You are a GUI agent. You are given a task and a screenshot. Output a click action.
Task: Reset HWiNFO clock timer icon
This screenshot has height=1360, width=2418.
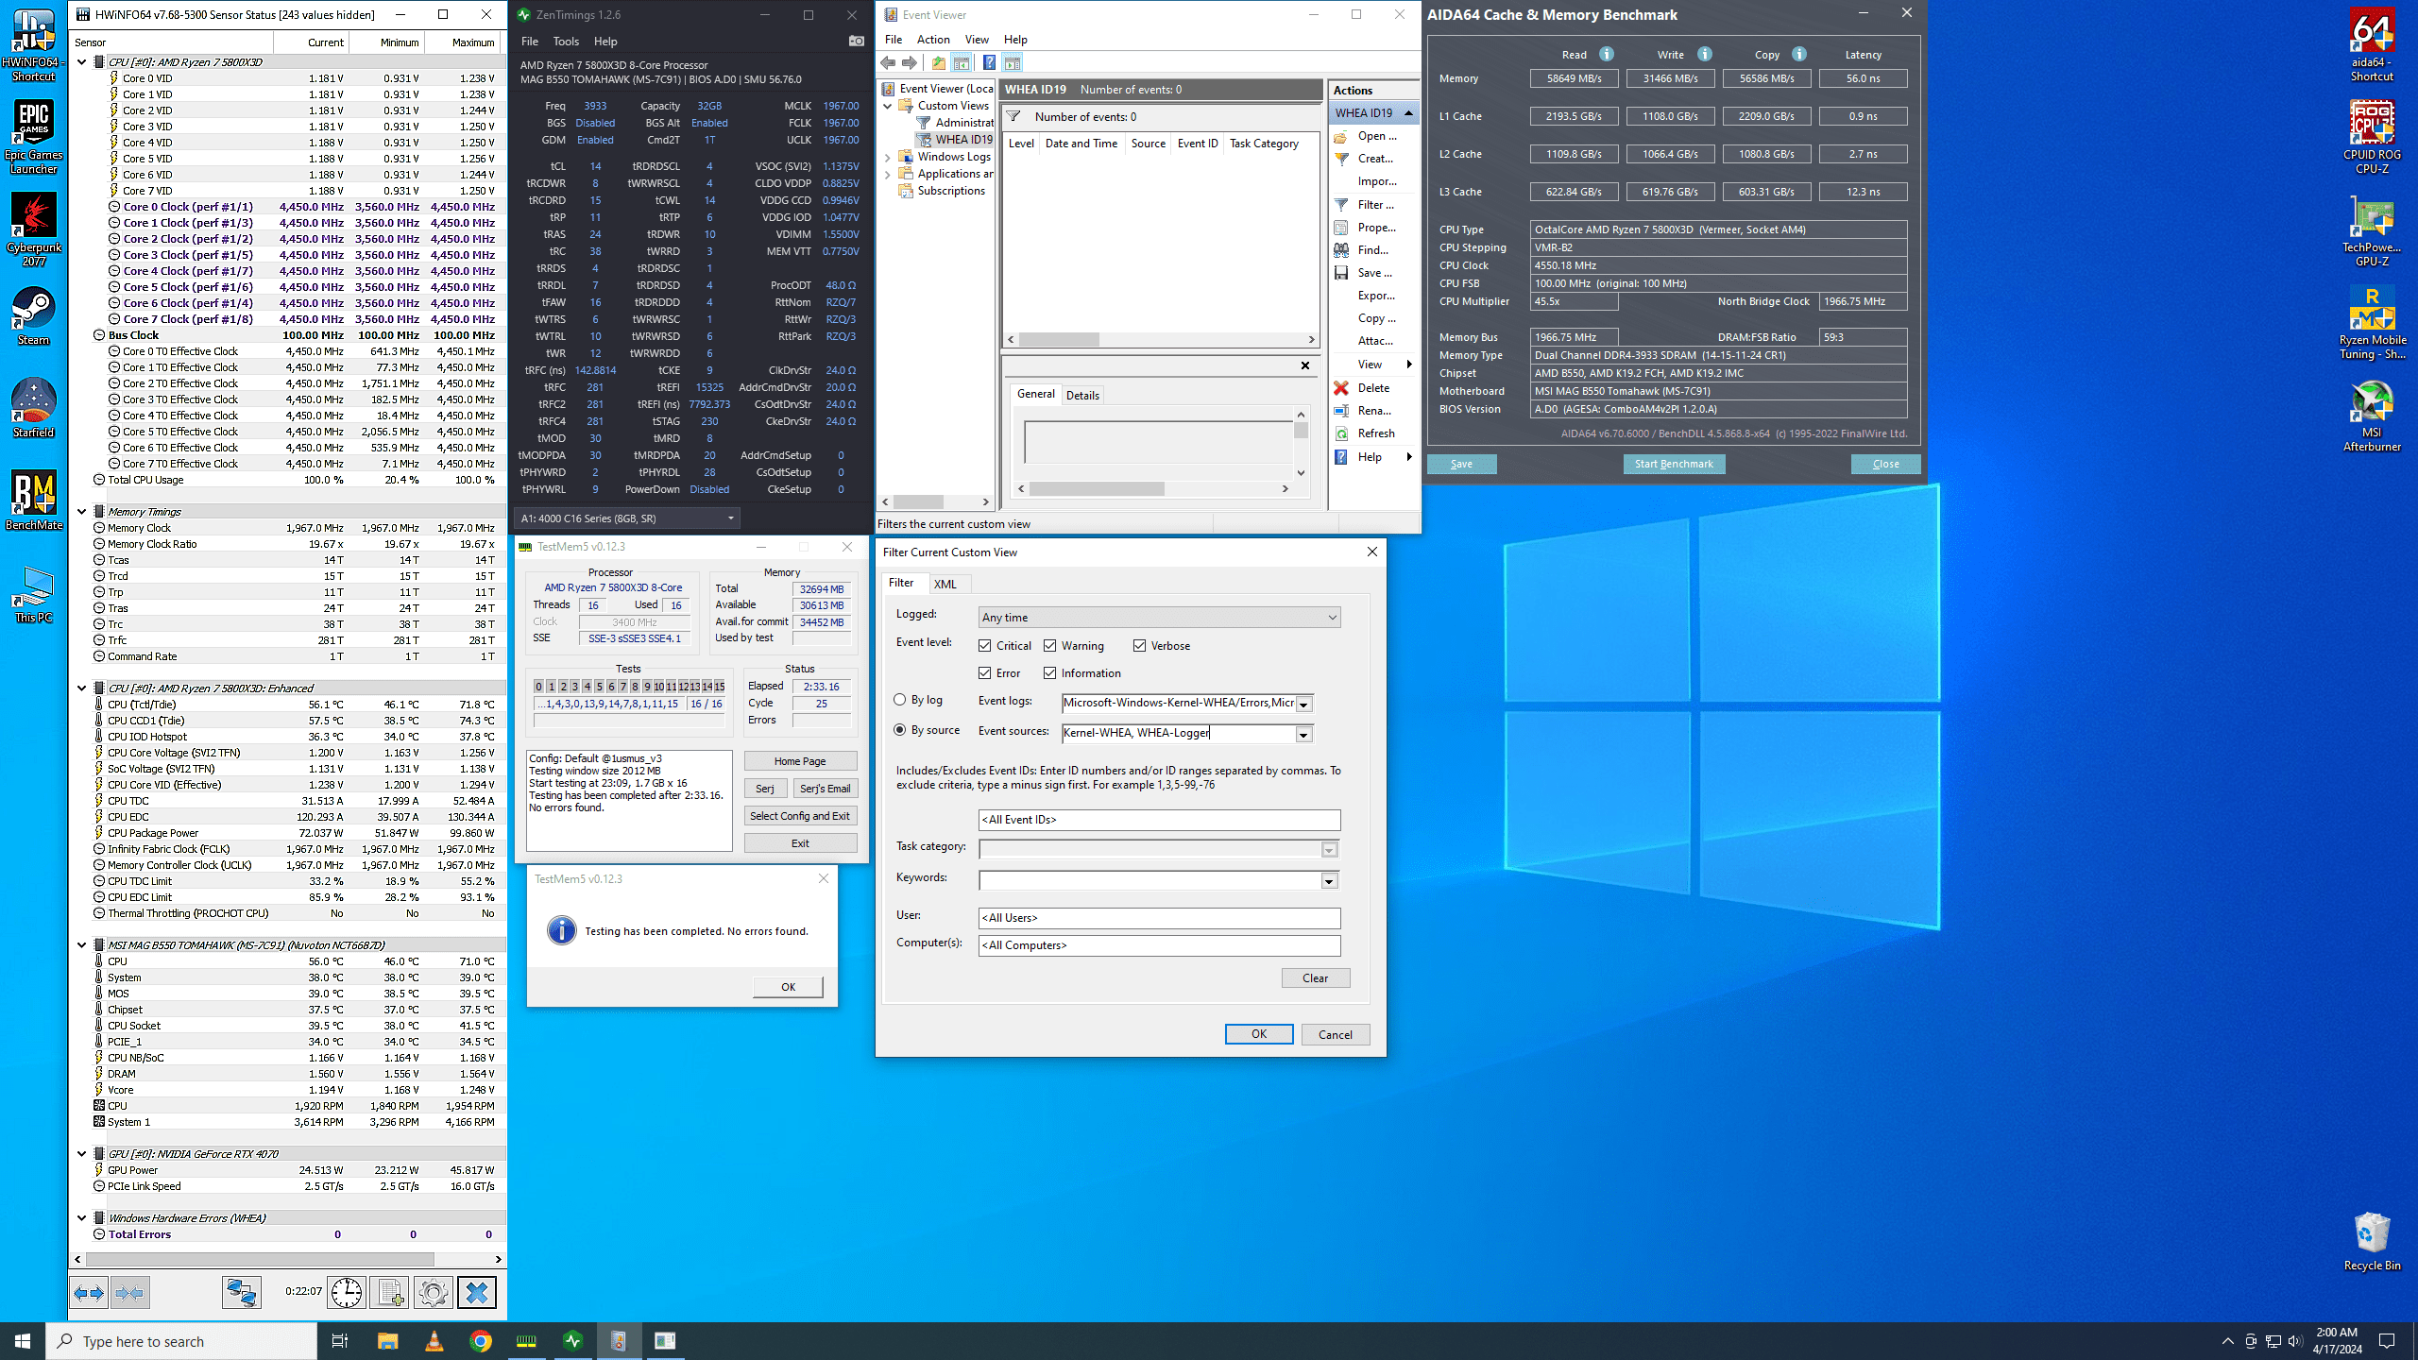[x=347, y=1293]
